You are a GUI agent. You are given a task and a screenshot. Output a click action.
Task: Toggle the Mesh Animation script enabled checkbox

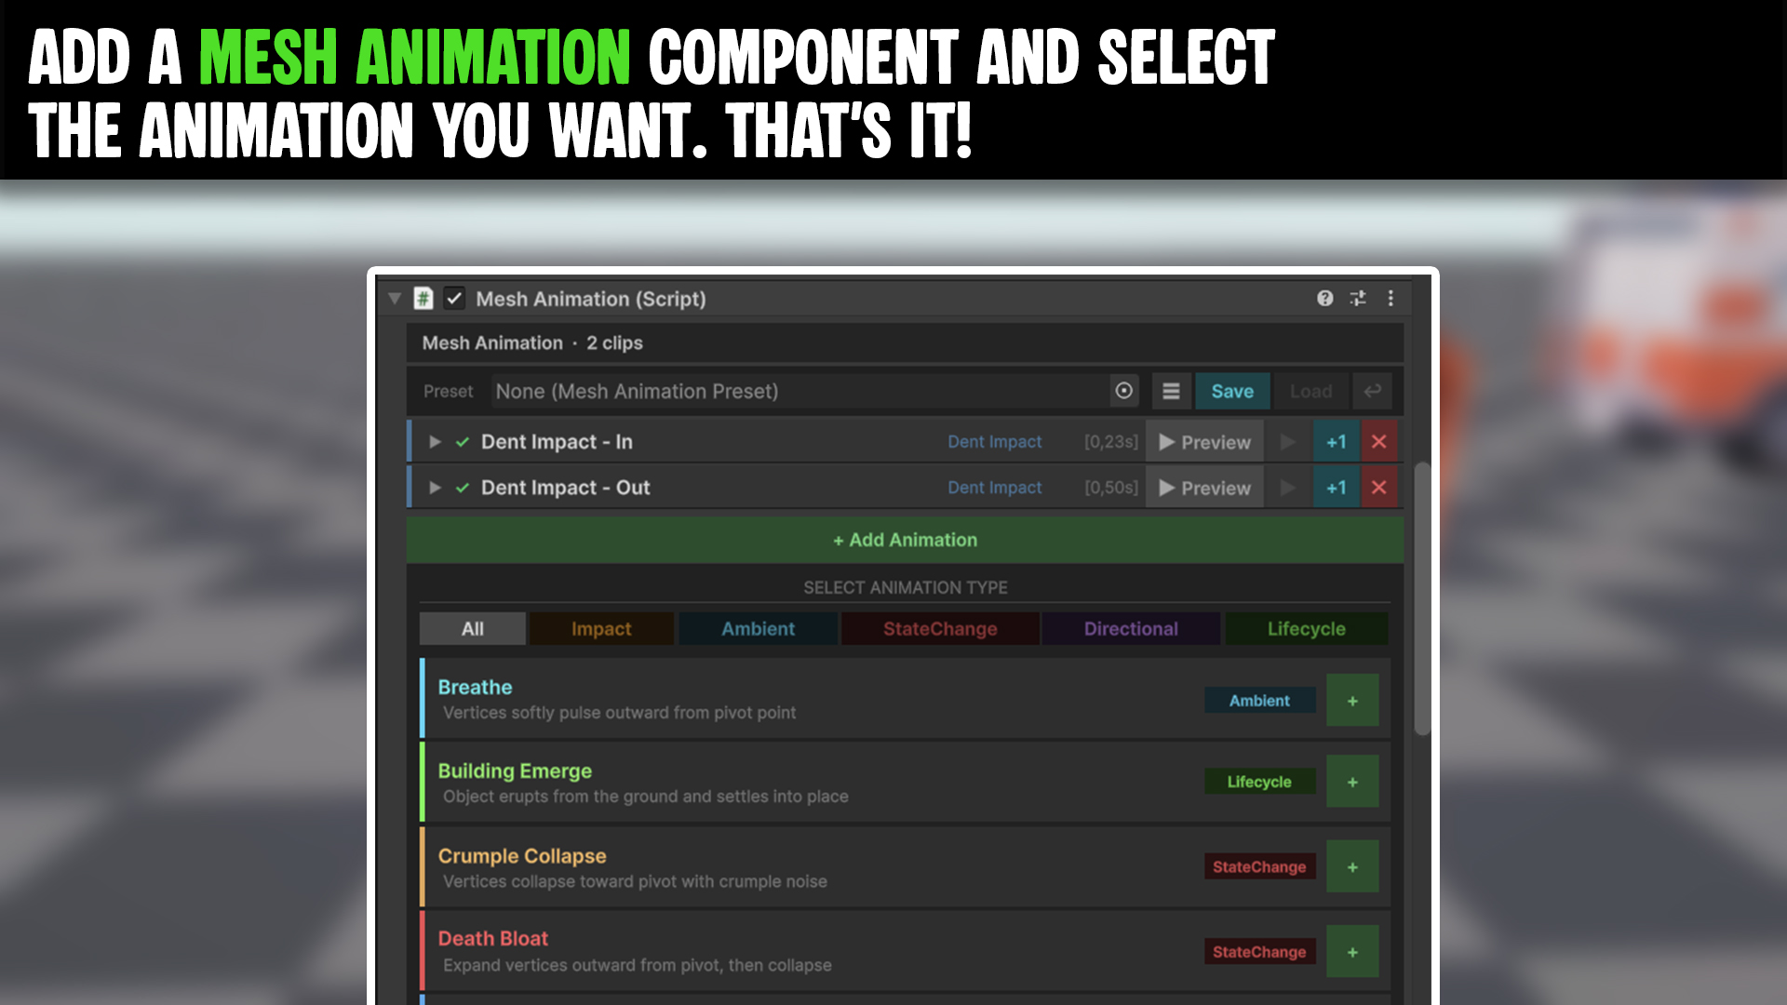(x=454, y=299)
